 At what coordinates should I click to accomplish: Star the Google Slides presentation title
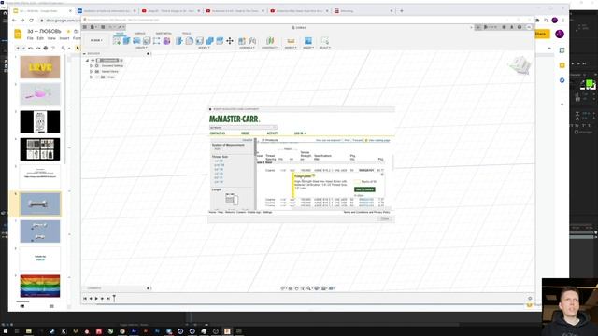point(68,31)
